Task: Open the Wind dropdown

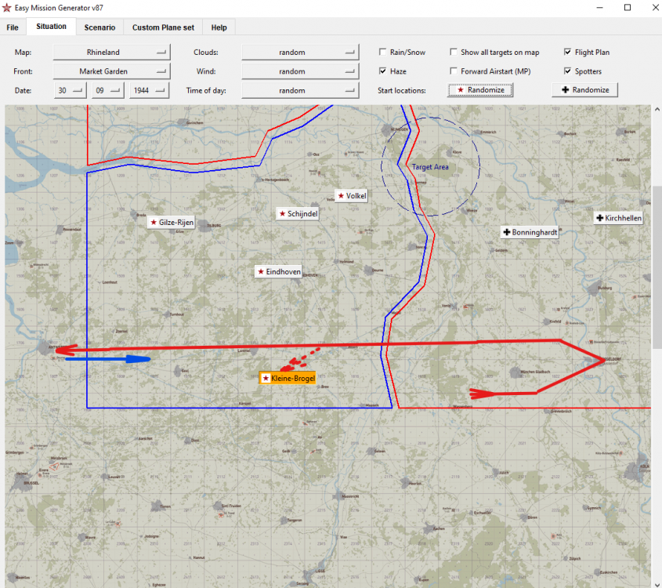Action: [x=300, y=71]
